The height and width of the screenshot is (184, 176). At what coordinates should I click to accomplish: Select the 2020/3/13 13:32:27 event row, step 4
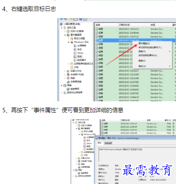(x=135, y=71)
